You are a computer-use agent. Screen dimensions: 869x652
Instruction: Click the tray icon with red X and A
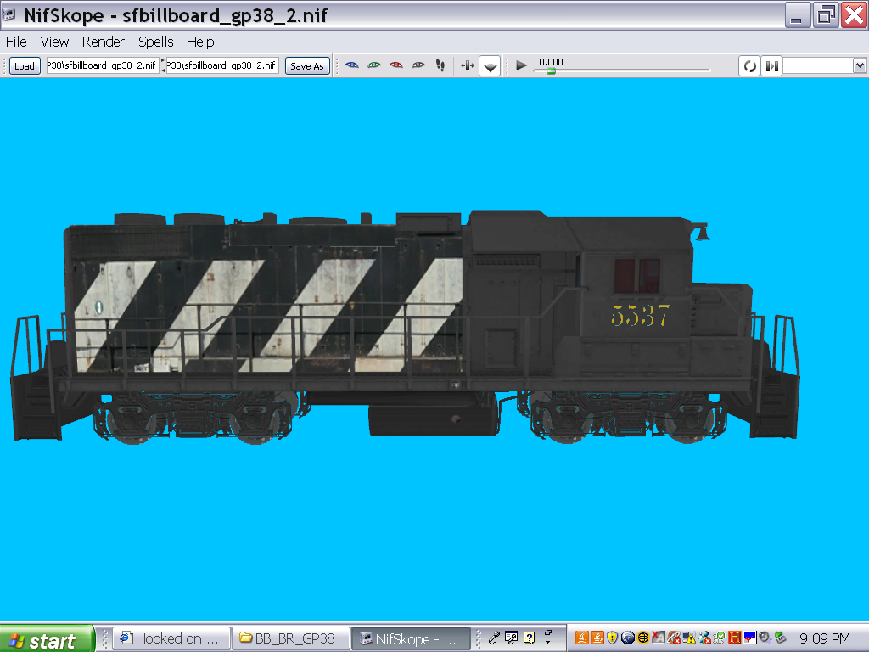658,638
